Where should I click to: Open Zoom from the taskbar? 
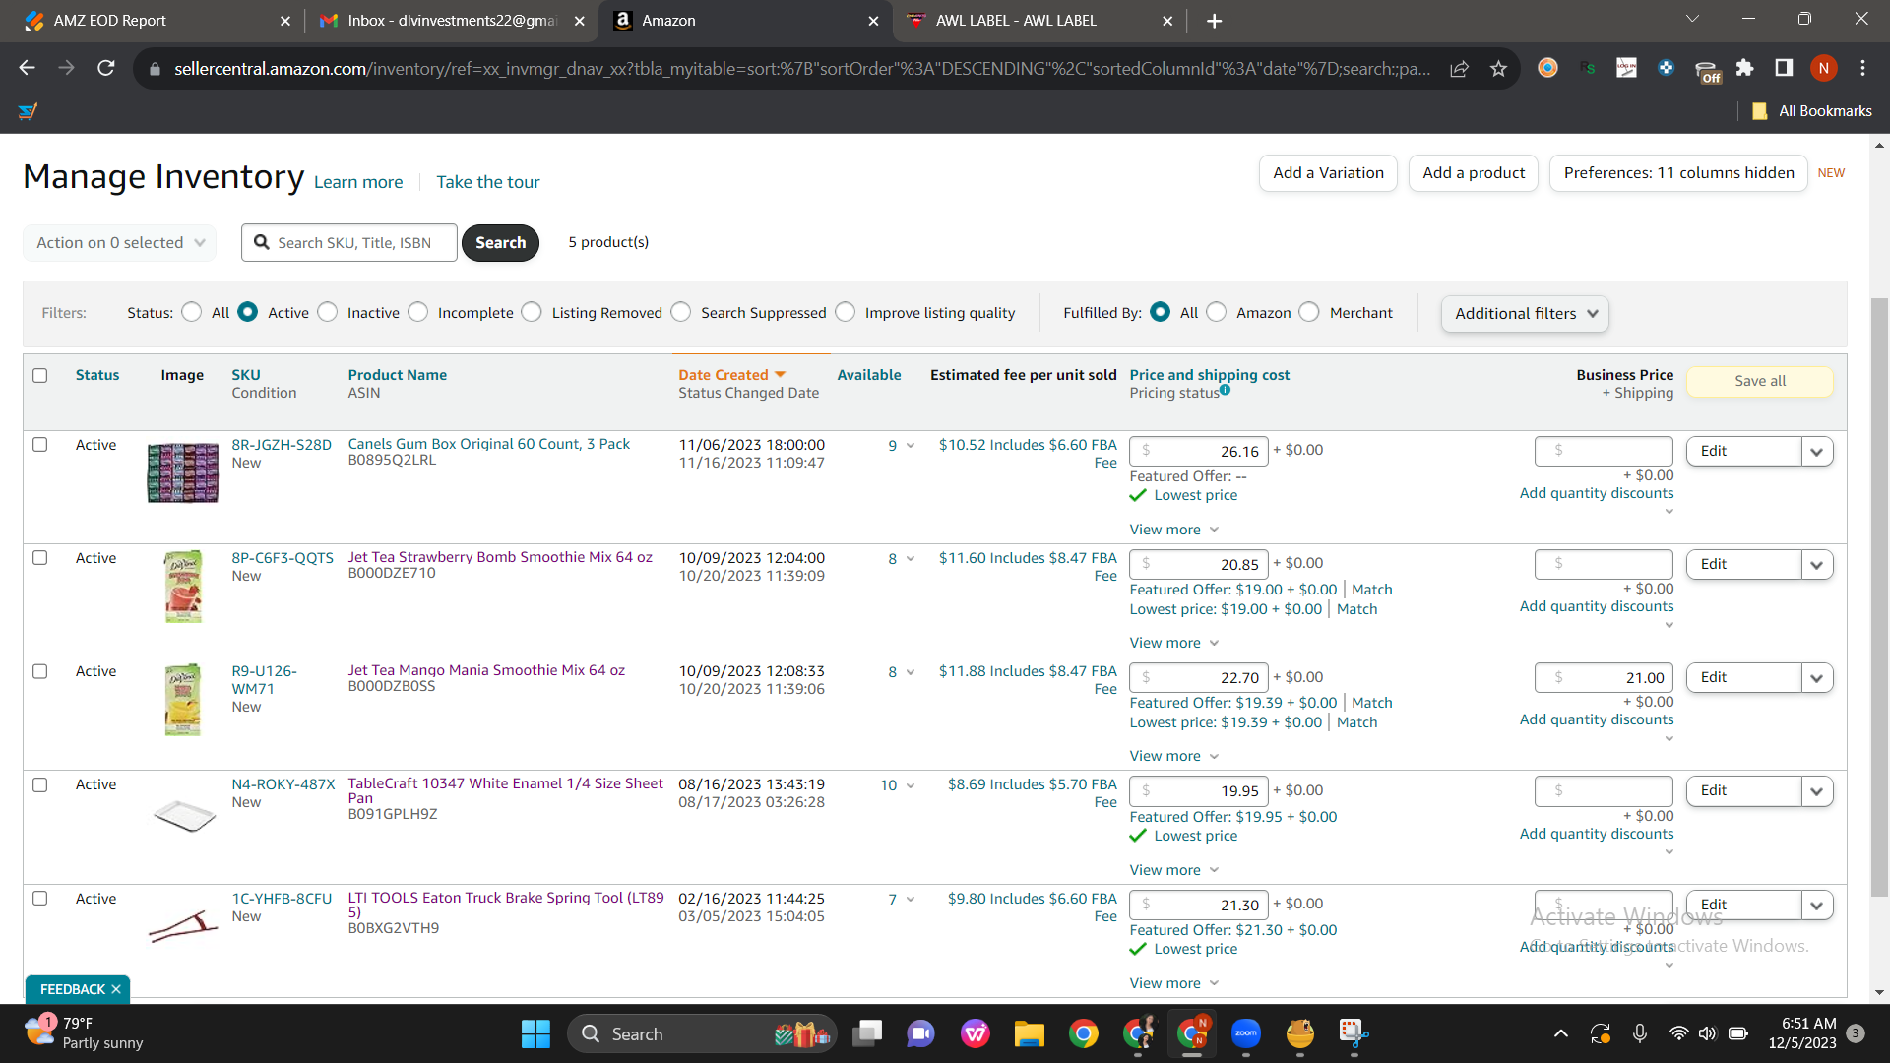(1246, 1033)
